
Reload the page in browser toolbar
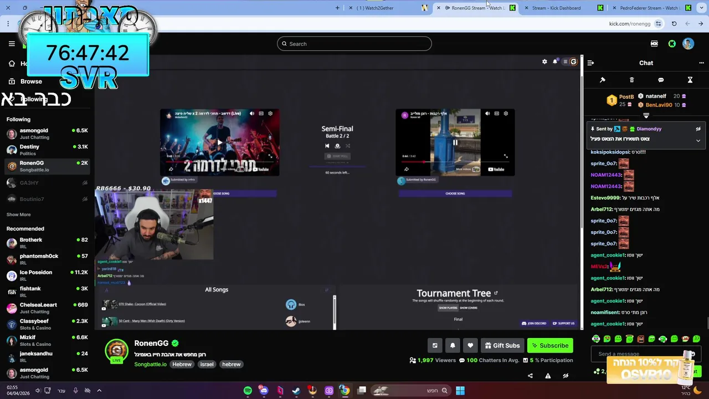(674, 24)
